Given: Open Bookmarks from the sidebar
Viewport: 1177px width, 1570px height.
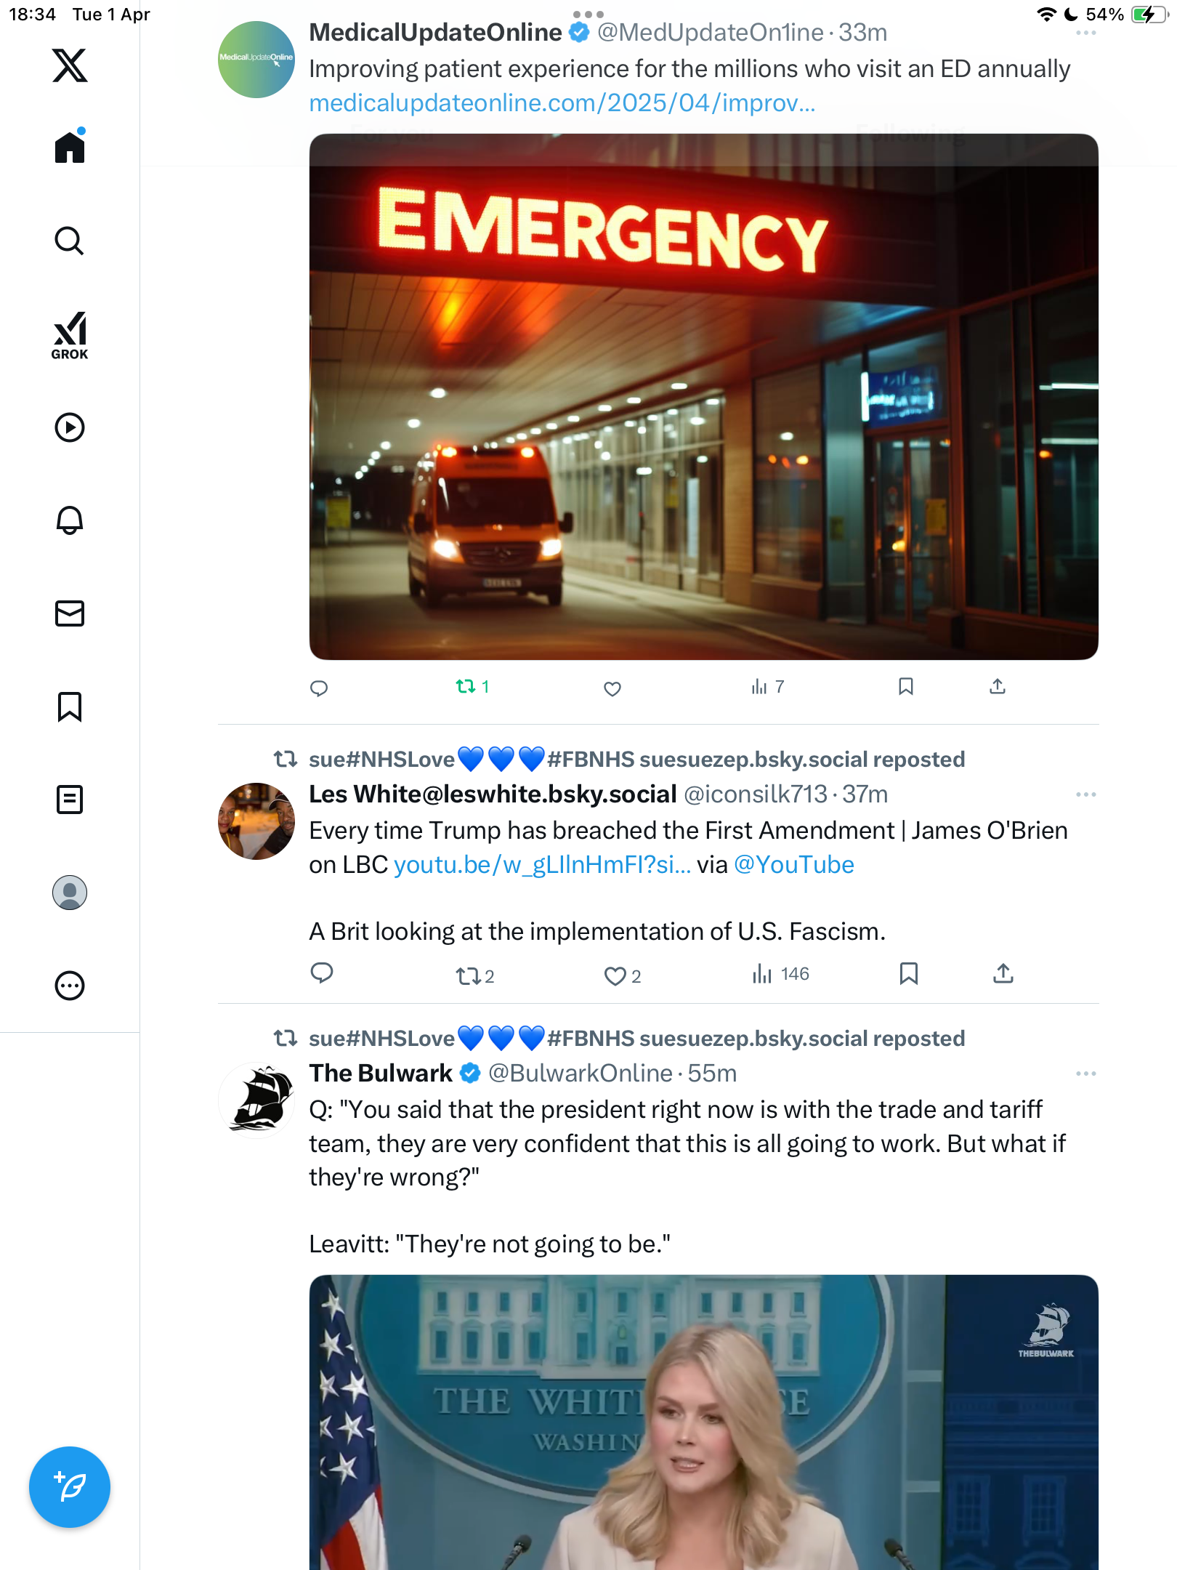Looking at the screenshot, I should pyautogui.click(x=70, y=706).
